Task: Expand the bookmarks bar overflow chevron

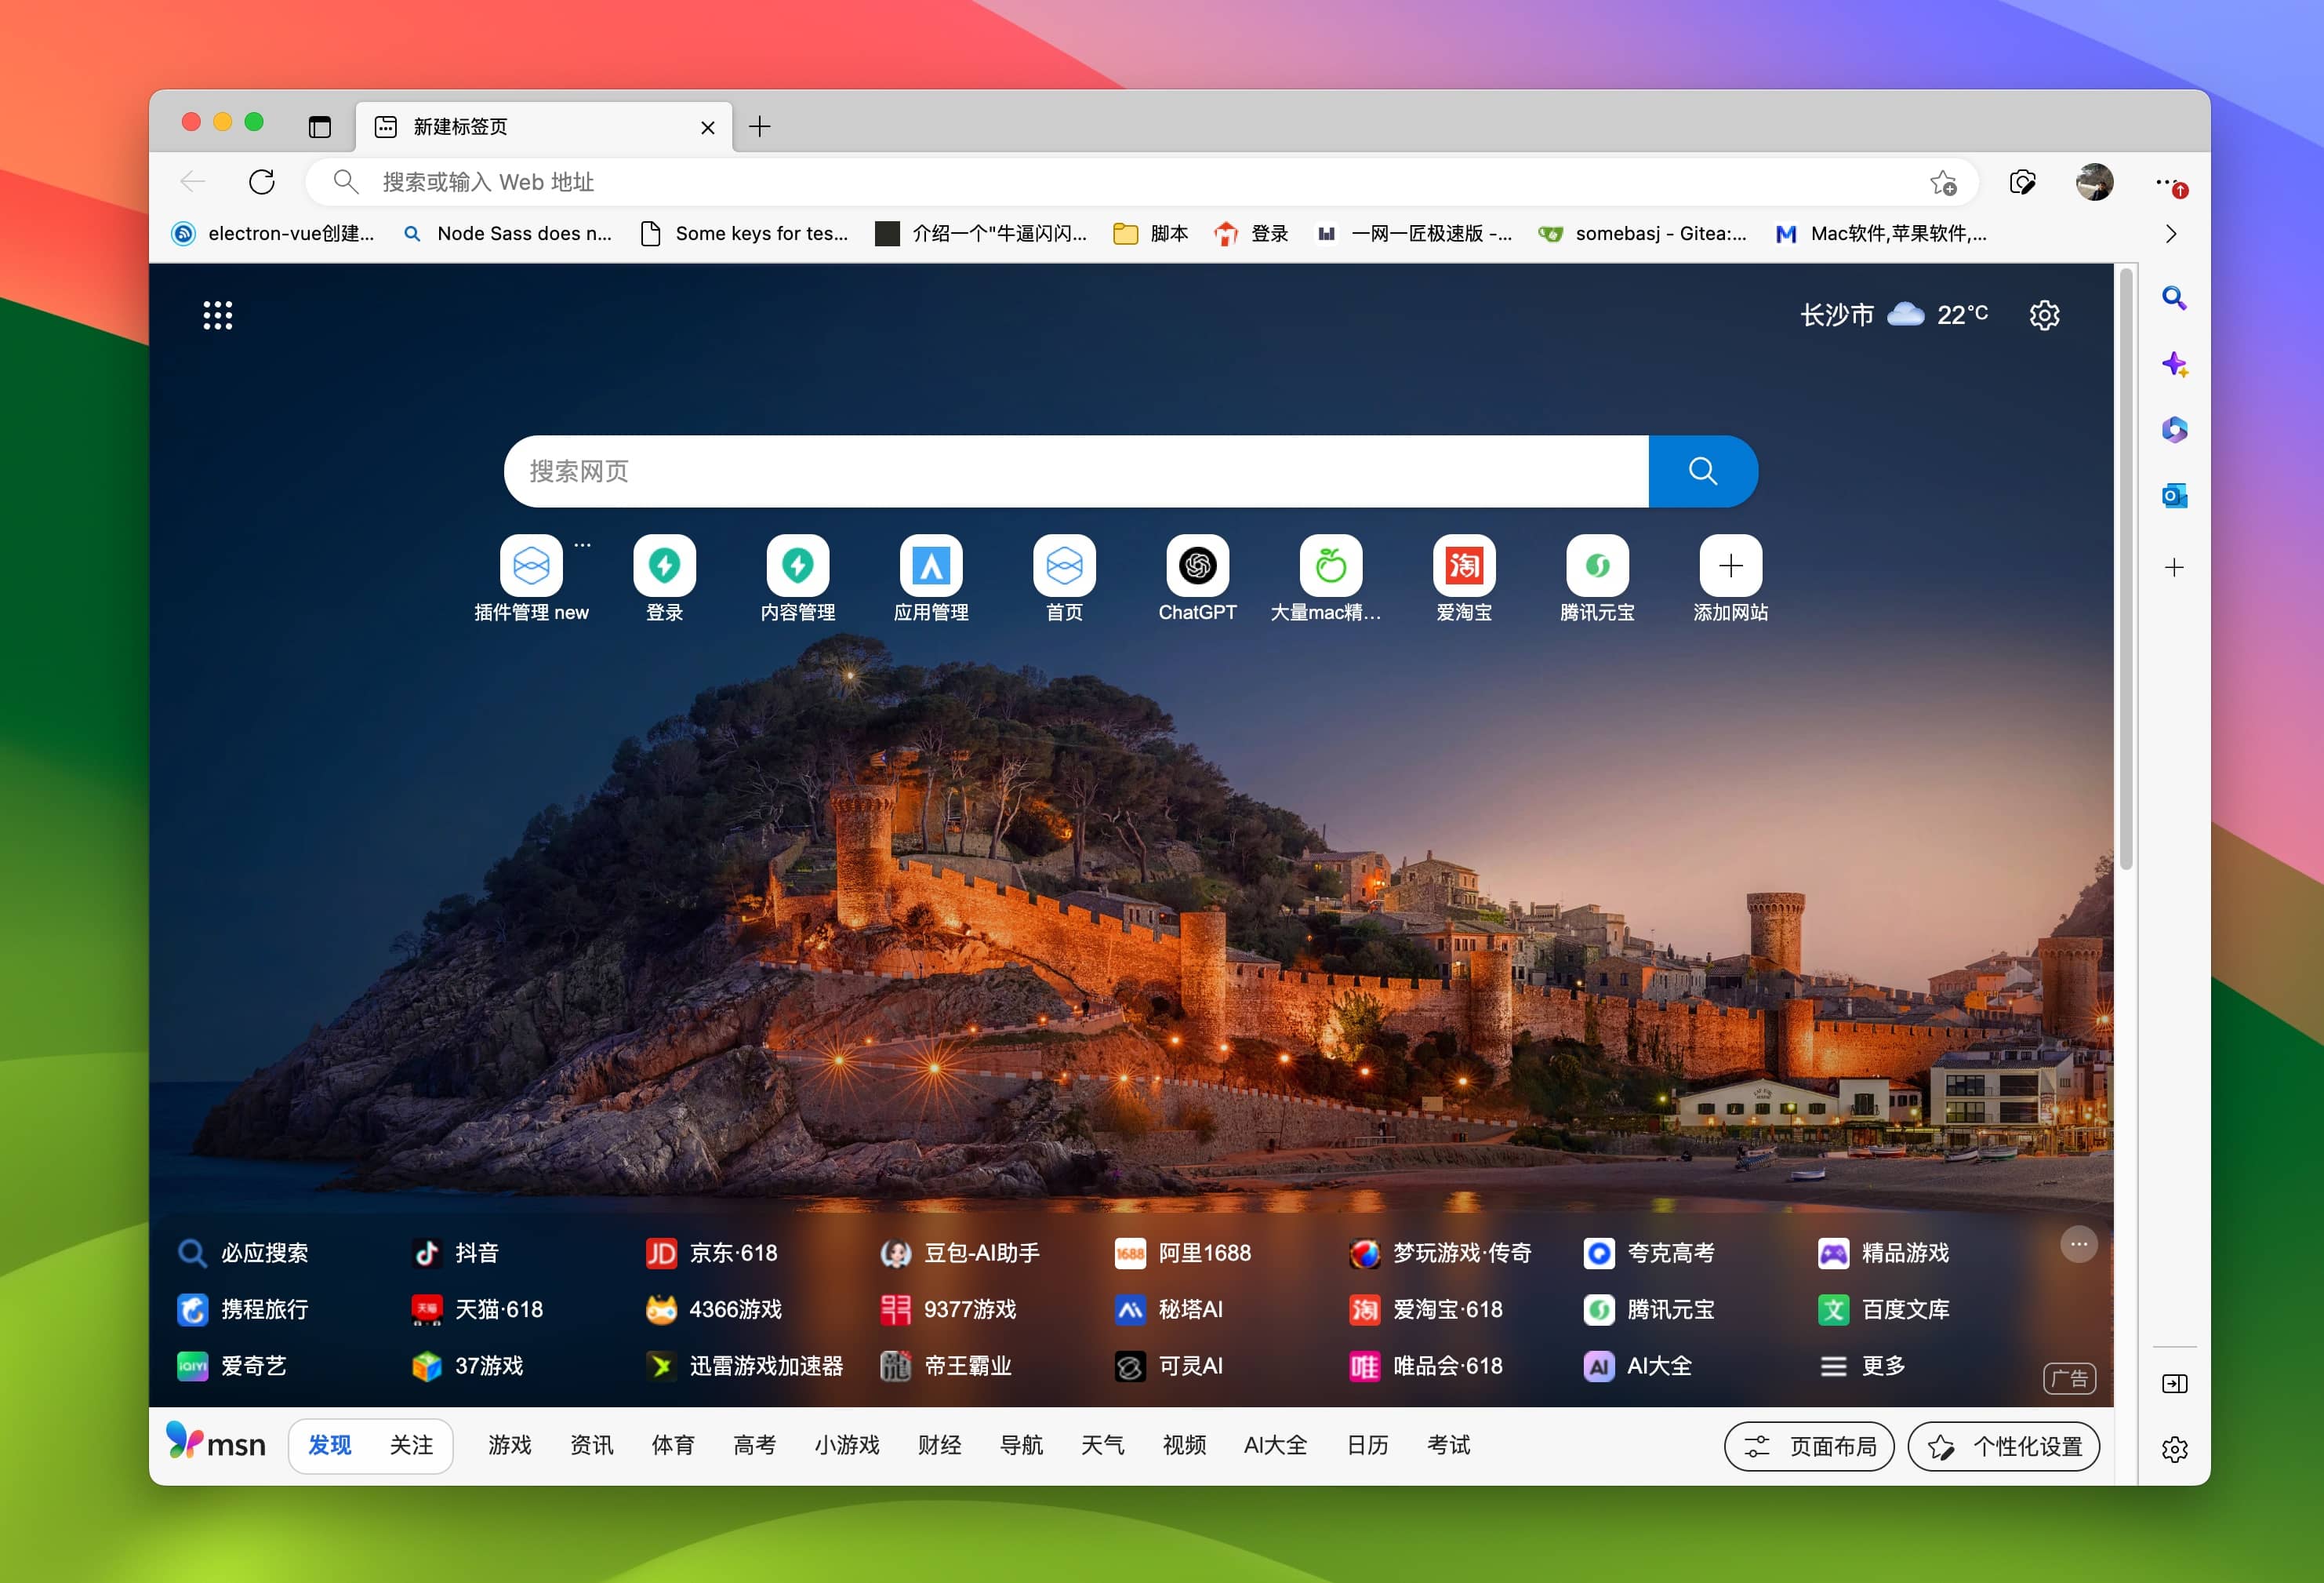Action: (x=2170, y=234)
